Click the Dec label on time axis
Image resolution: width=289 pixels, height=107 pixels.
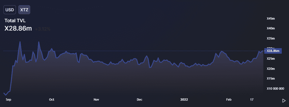pos(139,100)
